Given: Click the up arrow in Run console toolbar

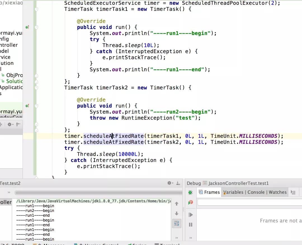Looking at the screenshot, I should pos(177,204).
